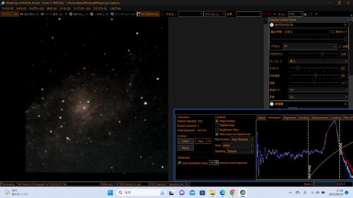Switch to the Alignment tab
The height and width of the screenshot is (198, 353).
coord(289,118)
